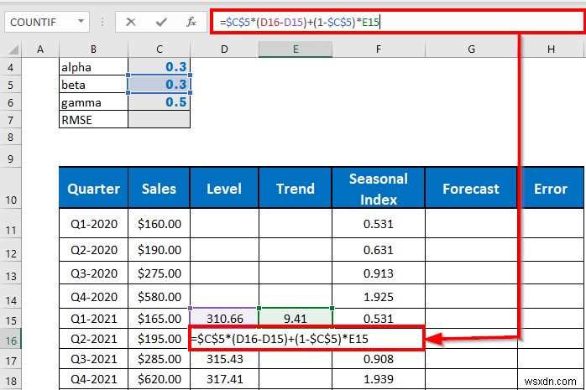Click the Level header cell
Image resolution: width=586 pixels, height=390 pixels.
click(224, 188)
